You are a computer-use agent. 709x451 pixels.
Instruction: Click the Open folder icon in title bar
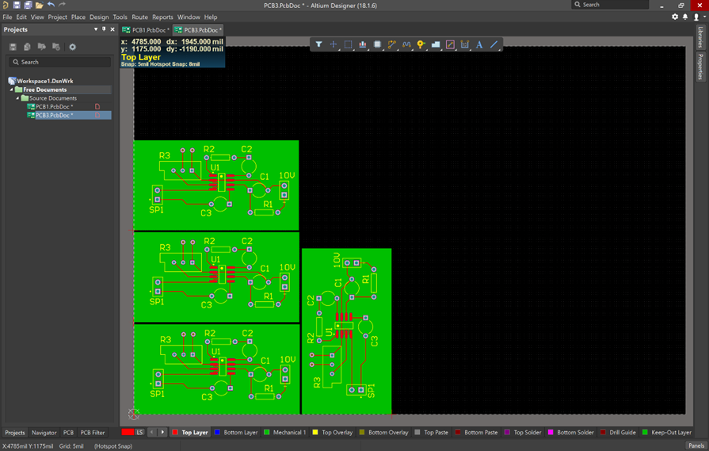[x=40, y=5]
